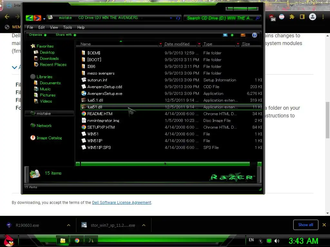Viewport: 330px width, 247px height.
Task: Select the autorun.inf file icon
Action: click(84, 80)
